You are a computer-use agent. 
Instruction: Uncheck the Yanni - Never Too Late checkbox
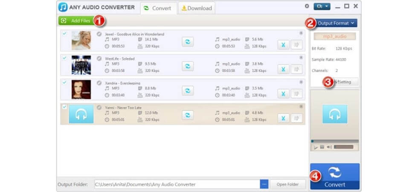click(x=64, y=107)
